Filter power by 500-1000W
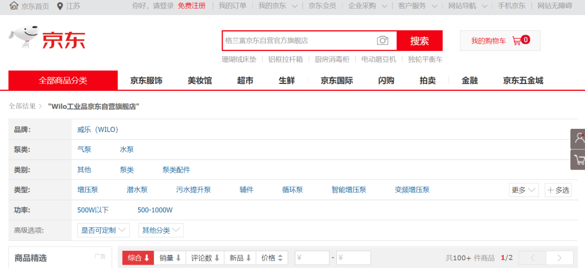The width and height of the screenshot is (585, 268). [155, 210]
